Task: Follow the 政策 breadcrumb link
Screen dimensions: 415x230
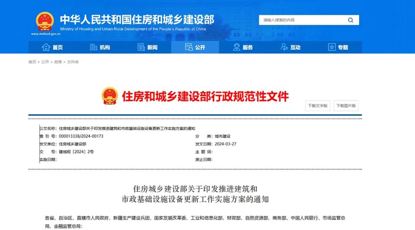Action: pos(58,62)
